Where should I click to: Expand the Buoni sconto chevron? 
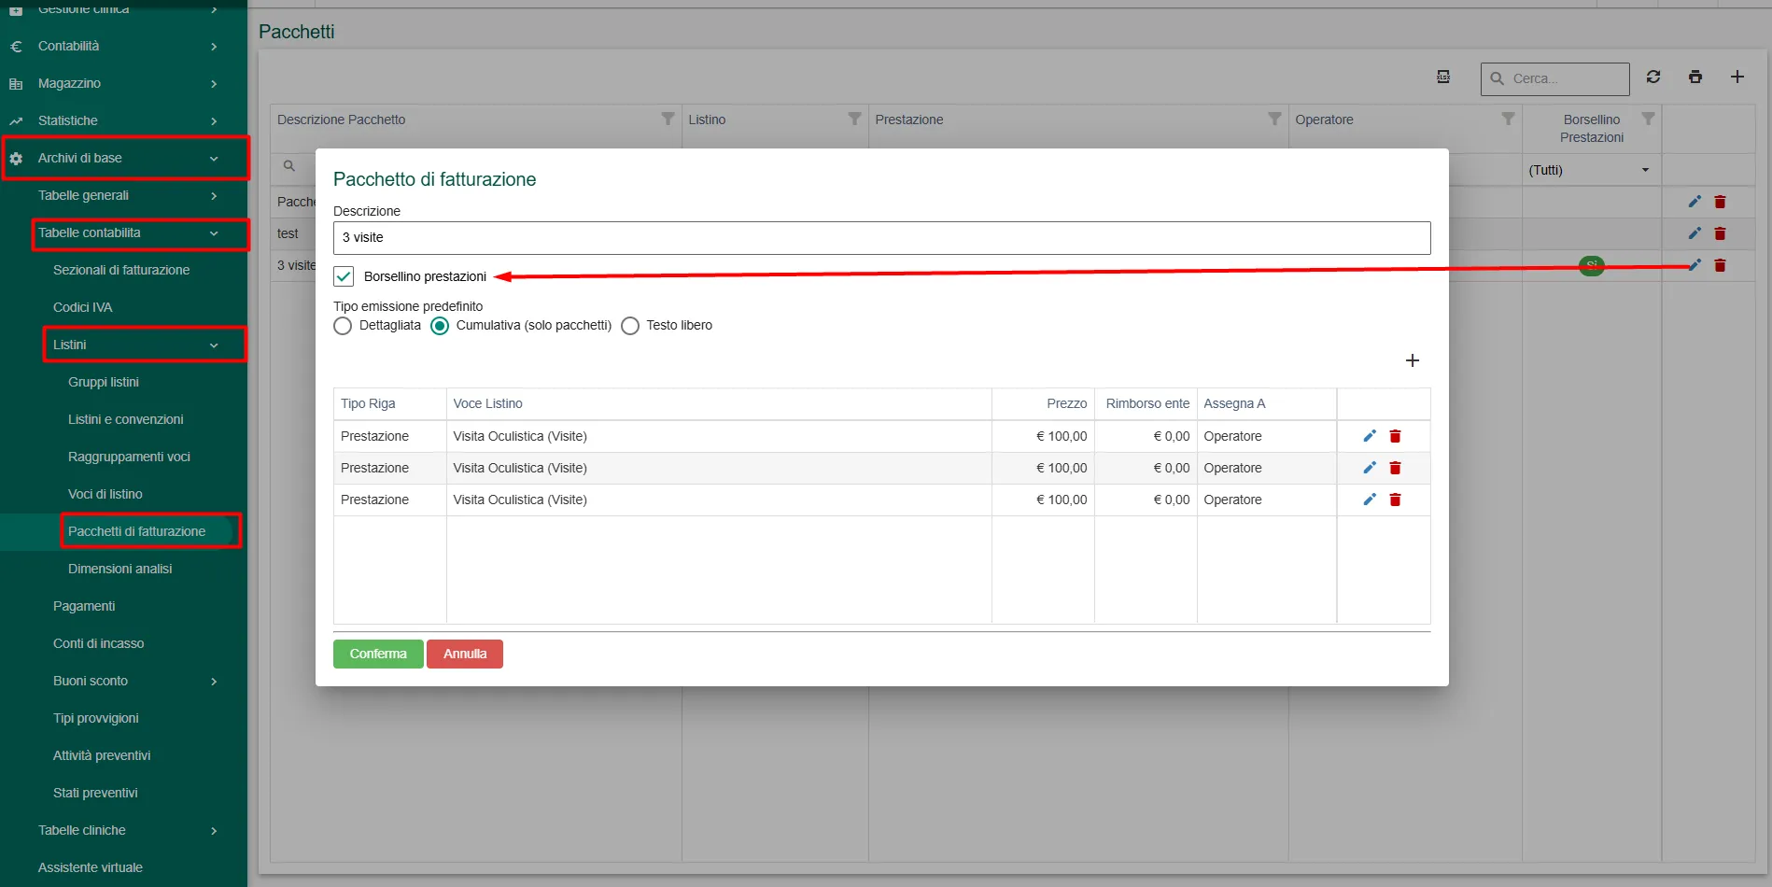pyautogui.click(x=214, y=681)
